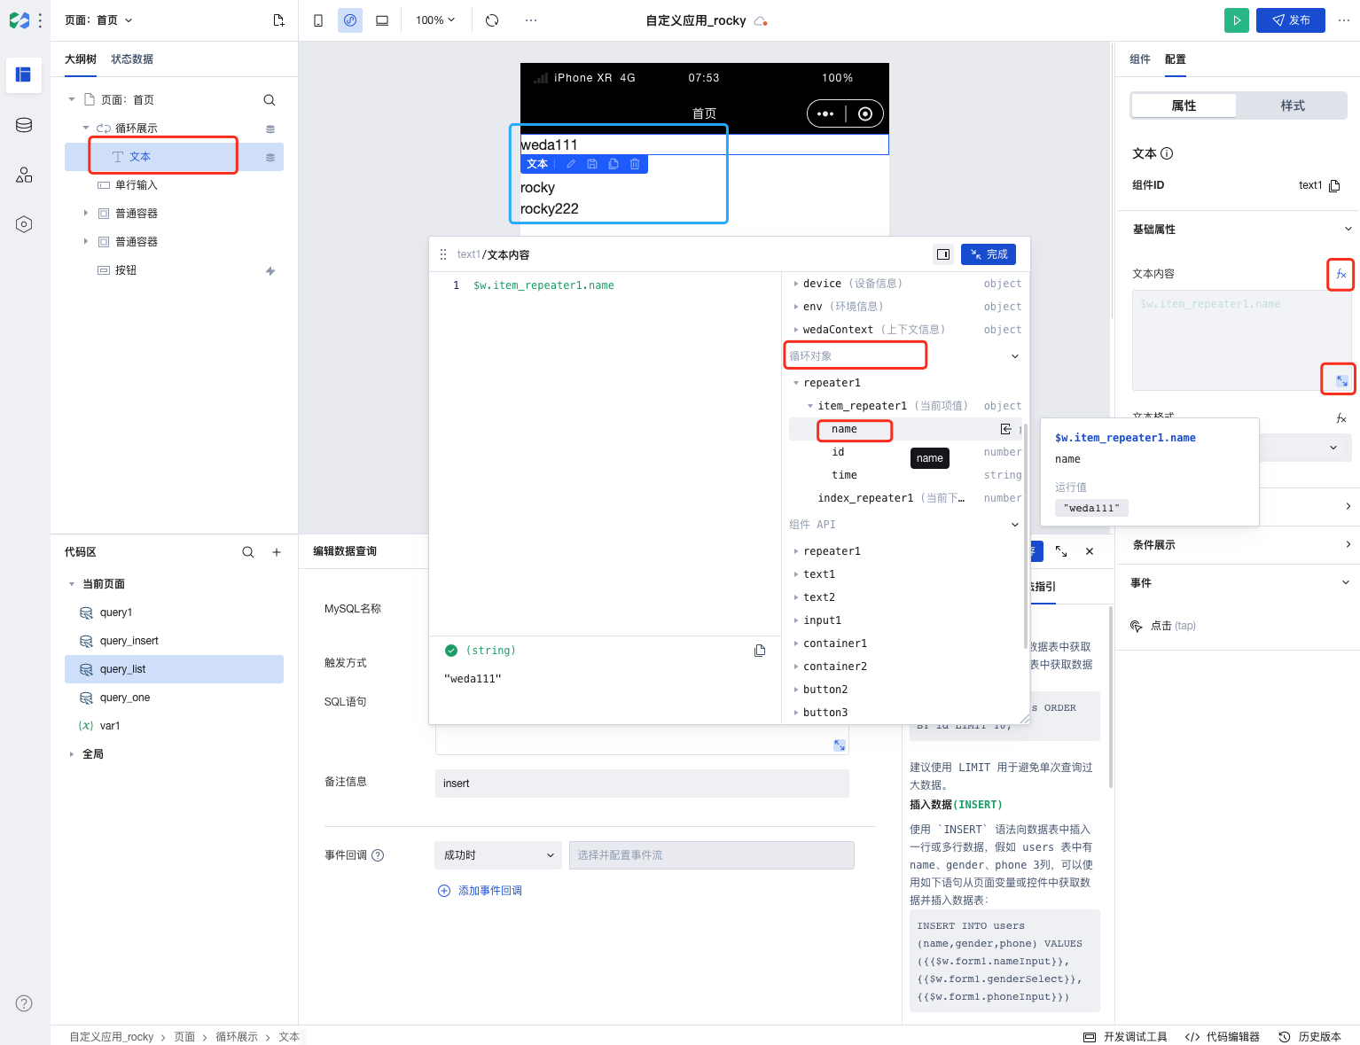Screen dimensions: 1360x1045
Task: Open 代码编辑器 in status bar
Action: (1222, 1037)
